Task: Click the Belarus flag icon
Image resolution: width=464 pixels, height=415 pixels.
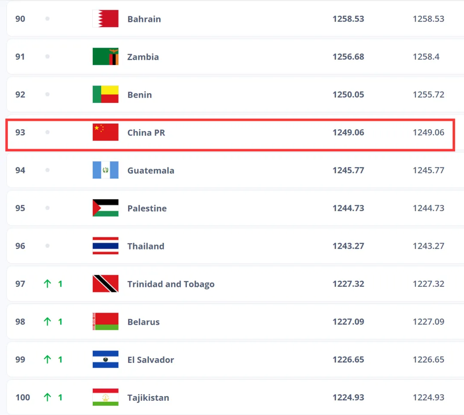Action: point(105,322)
